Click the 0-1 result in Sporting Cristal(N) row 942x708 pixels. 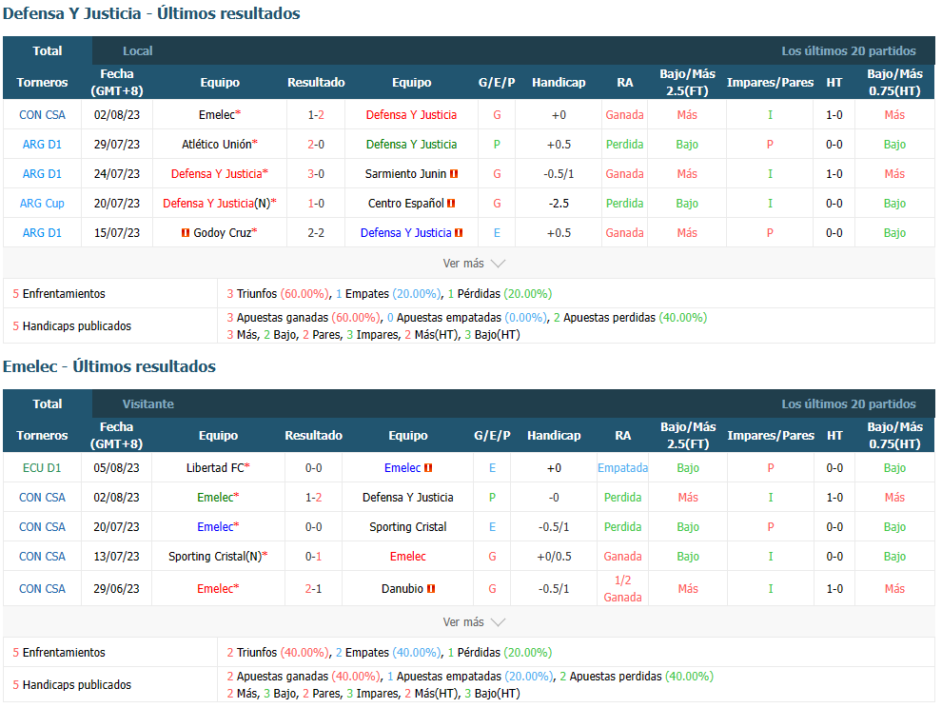pyautogui.click(x=314, y=556)
